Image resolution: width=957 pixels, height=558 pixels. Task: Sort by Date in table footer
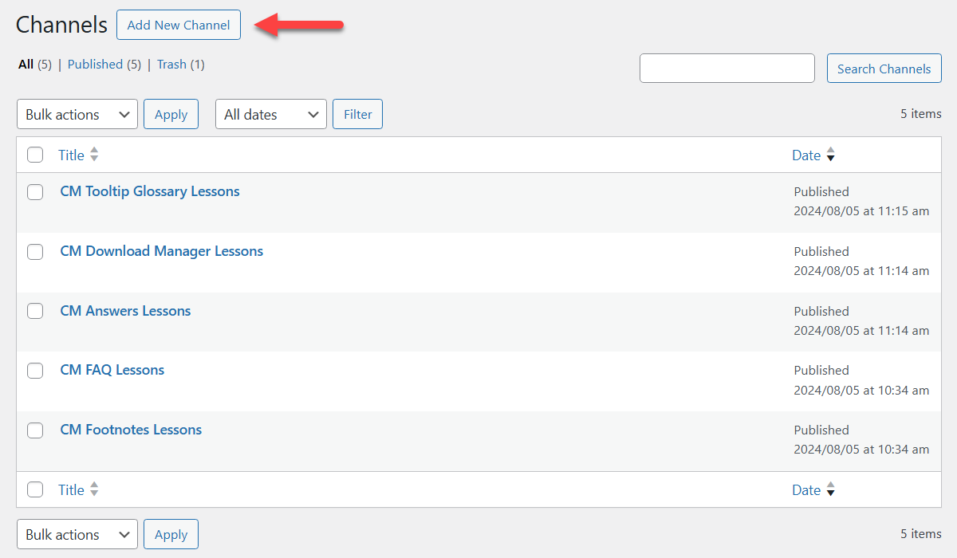point(806,489)
